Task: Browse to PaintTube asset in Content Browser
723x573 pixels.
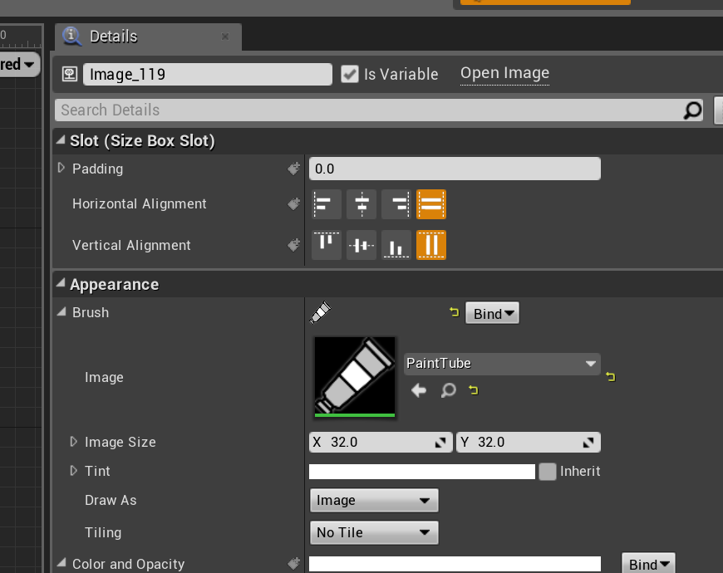Action: (448, 390)
